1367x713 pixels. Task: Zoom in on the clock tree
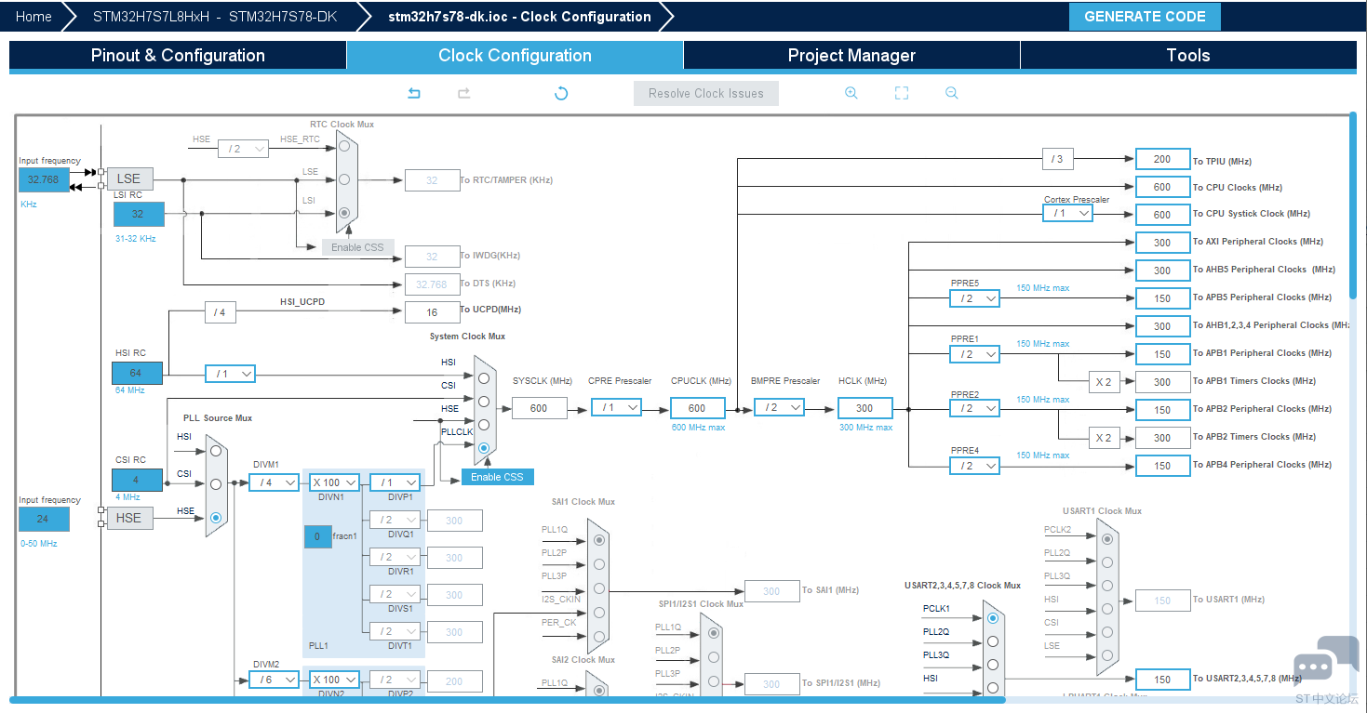point(851,93)
